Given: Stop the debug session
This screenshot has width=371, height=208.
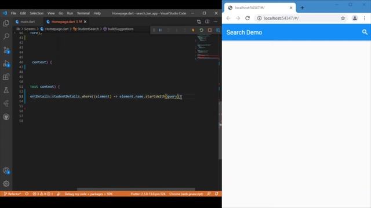Looking at the screenshot, I should pyautogui.click(x=210, y=30).
